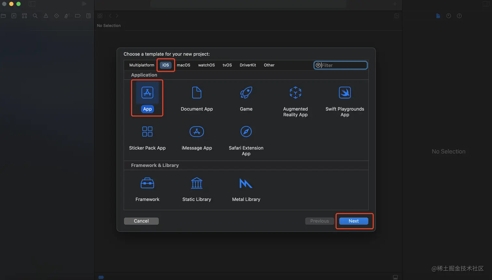Image resolution: width=492 pixels, height=280 pixels.
Task: Switch to the macOS tab
Action: pos(184,65)
